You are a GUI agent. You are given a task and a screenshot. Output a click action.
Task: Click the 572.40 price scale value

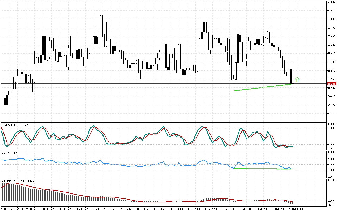[331, 2]
